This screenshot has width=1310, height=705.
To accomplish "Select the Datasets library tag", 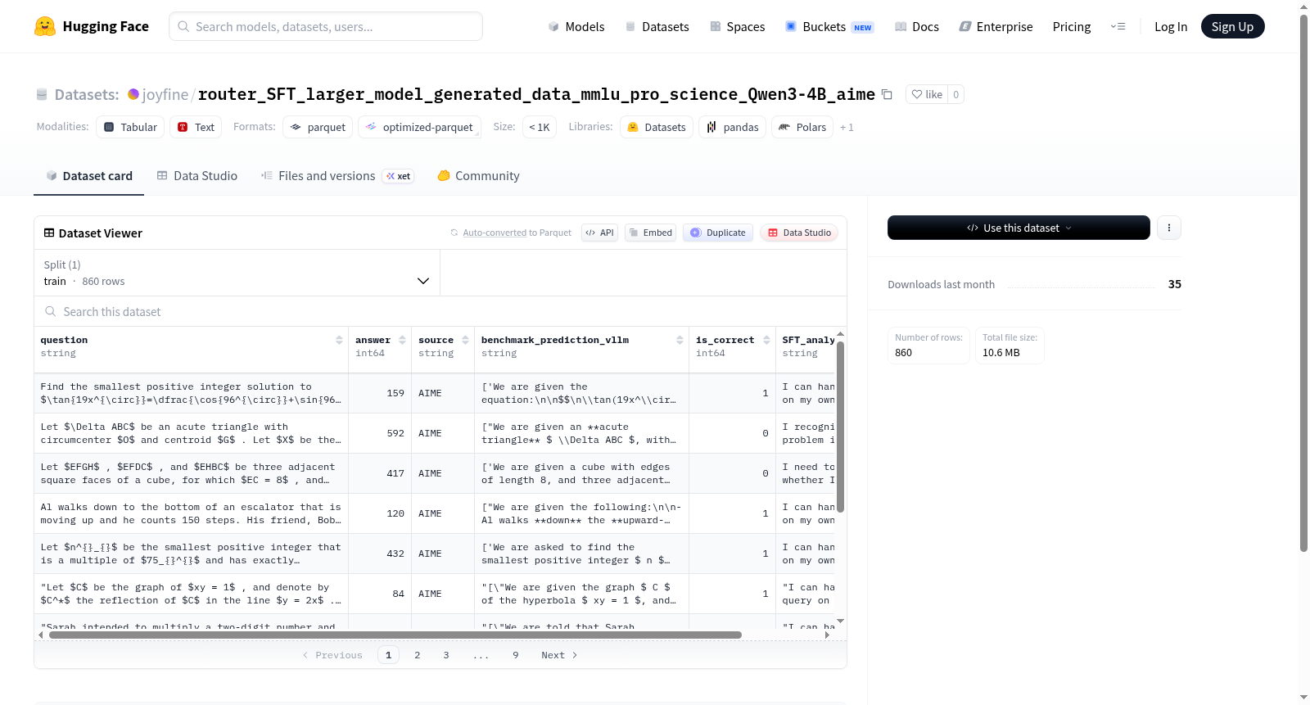I will point(657,127).
